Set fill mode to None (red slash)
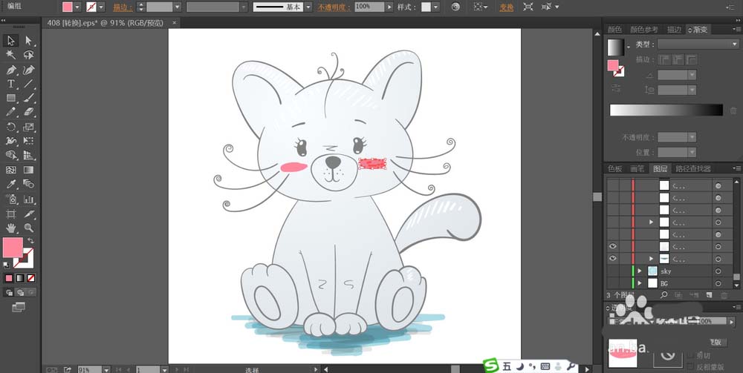This screenshot has height=373, width=743. click(30, 278)
